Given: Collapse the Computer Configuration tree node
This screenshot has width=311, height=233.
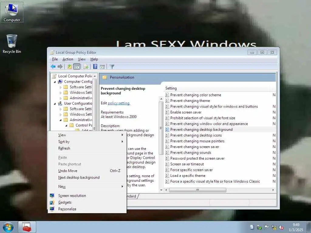Looking at the screenshot, I should pyautogui.click(x=55, y=82).
